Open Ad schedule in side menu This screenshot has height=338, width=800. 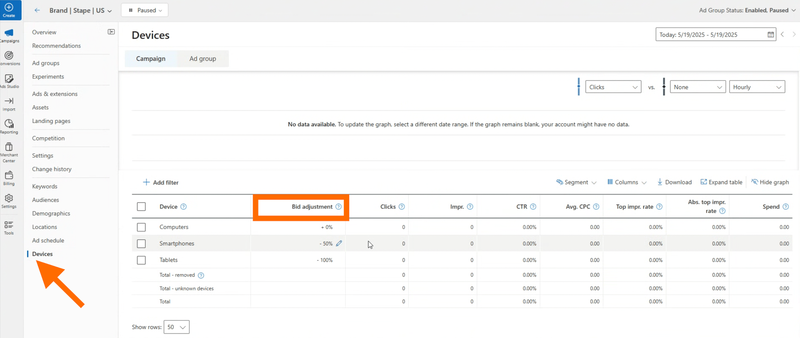48,241
